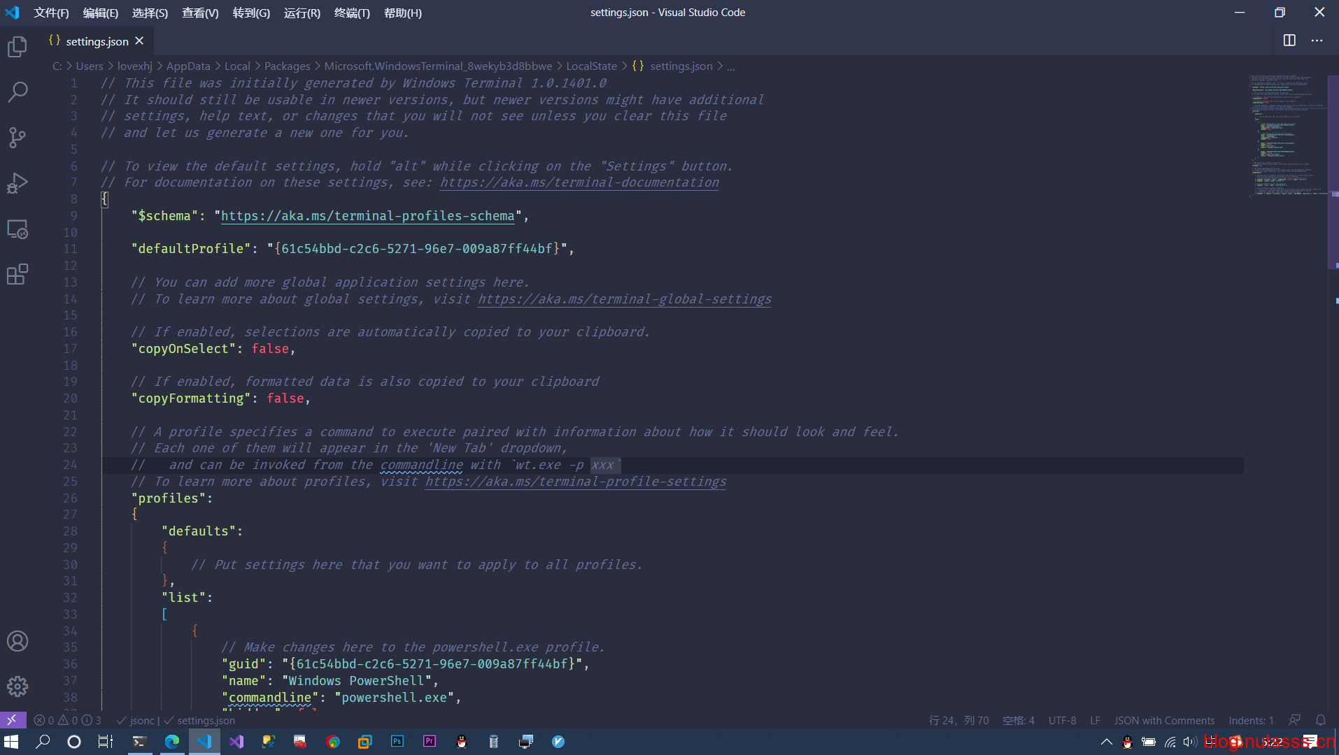The image size is (1339, 755).
Task: Open the editor More Actions ellipsis
Action: [1317, 41]
